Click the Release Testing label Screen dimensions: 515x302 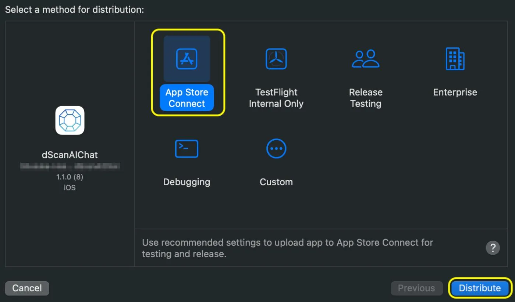[x=366, y=98]
